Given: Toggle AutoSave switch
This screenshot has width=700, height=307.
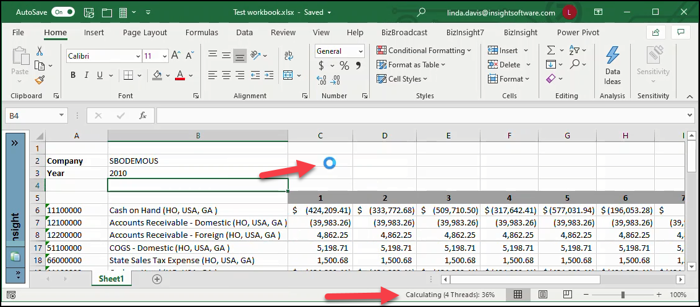Looking at the screenshot, I should [x=62, y=12].
